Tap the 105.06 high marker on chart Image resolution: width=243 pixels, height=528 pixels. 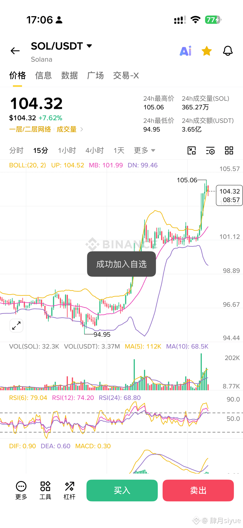tap(187, 180)
